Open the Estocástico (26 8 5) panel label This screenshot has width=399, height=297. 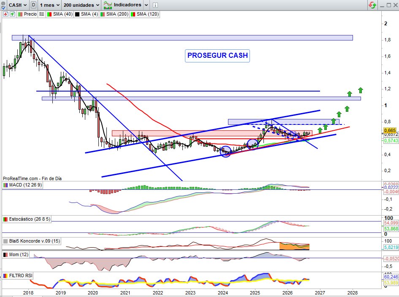click(x=30, y=219)
